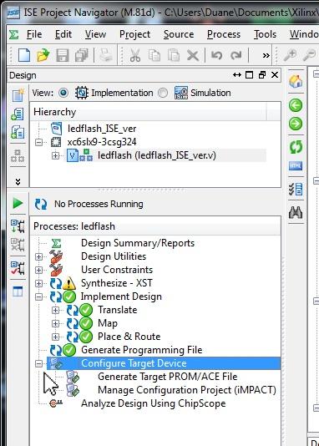
Task: Collapse the Implement Design process
Action: point(38,296)
